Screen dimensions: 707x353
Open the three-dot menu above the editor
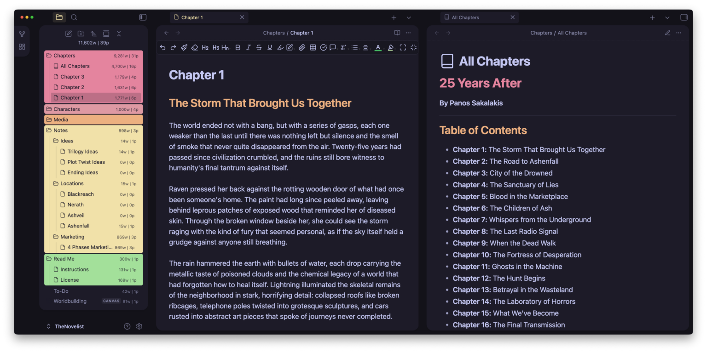pyautogui.click(x=408, y=33)
